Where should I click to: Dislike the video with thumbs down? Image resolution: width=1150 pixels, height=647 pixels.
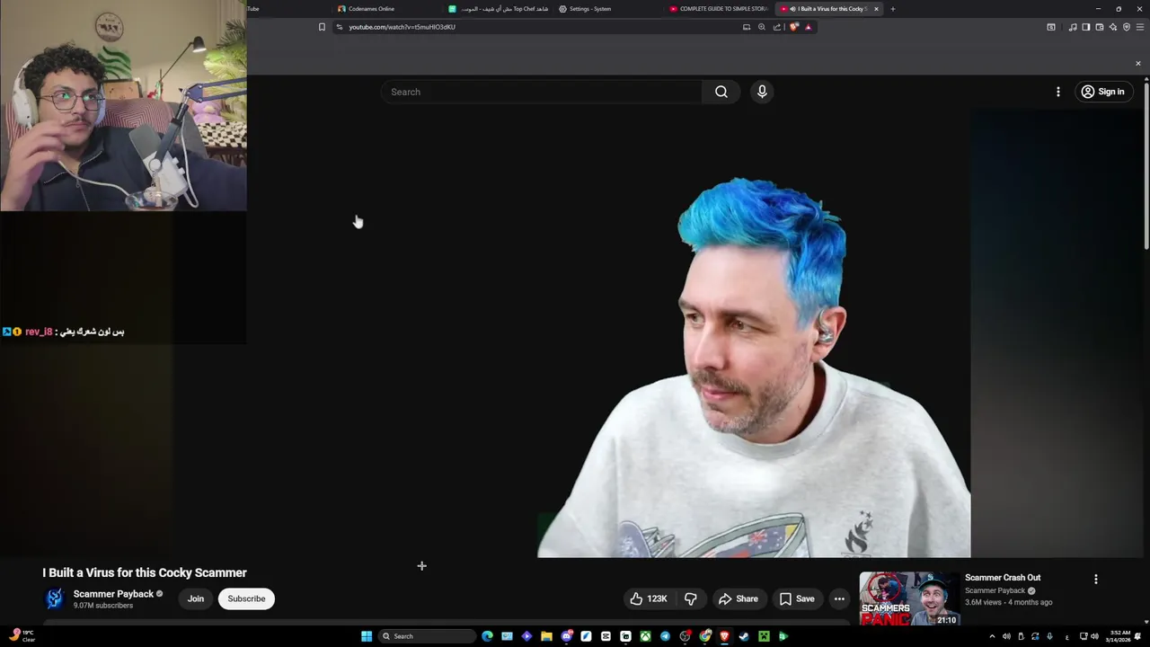tap(691, 598)
